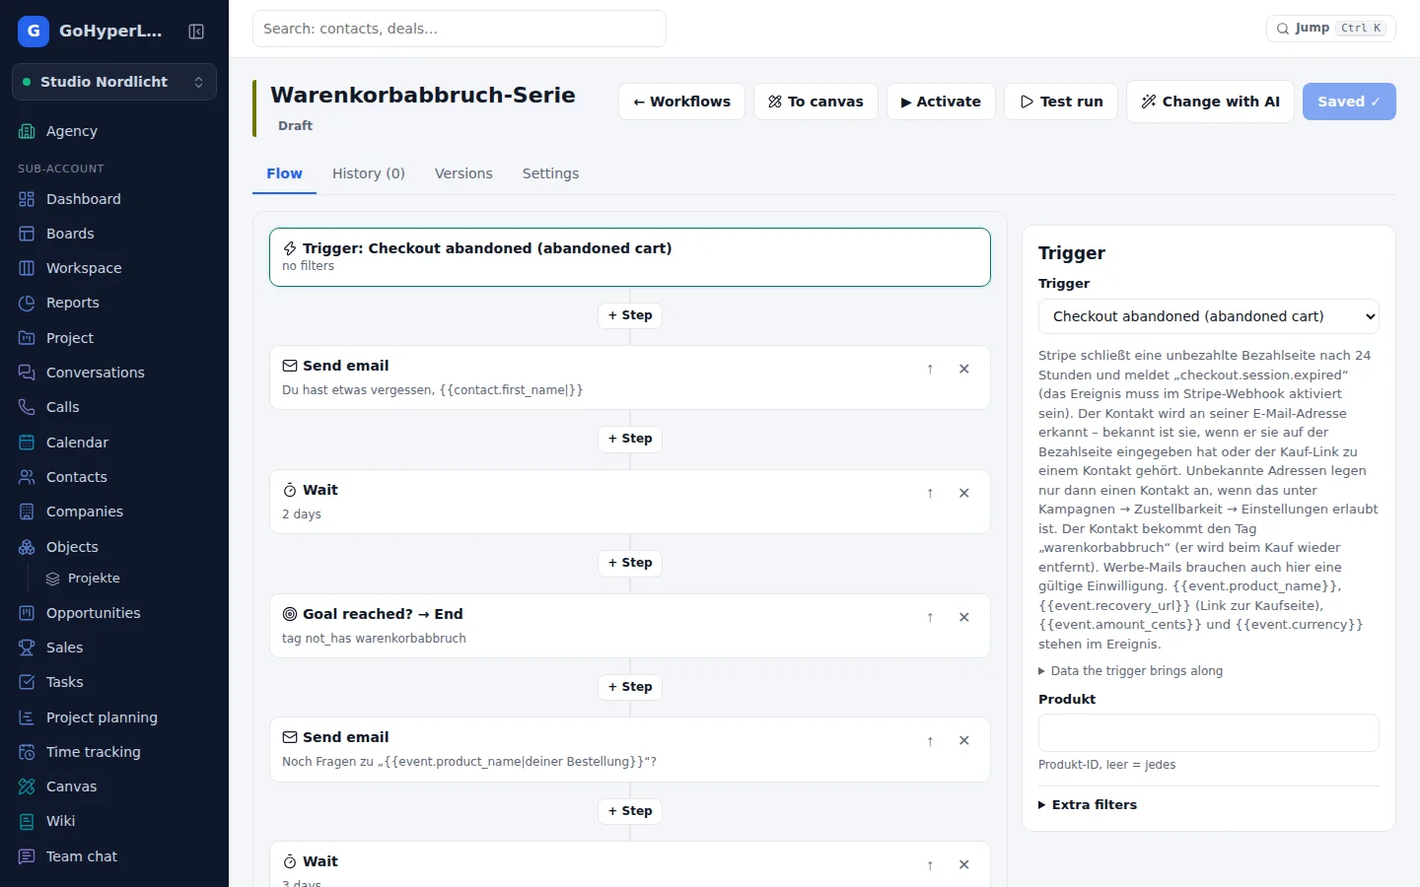Click the To canvas button
The image size is (1420, 887).
[816, 102]
